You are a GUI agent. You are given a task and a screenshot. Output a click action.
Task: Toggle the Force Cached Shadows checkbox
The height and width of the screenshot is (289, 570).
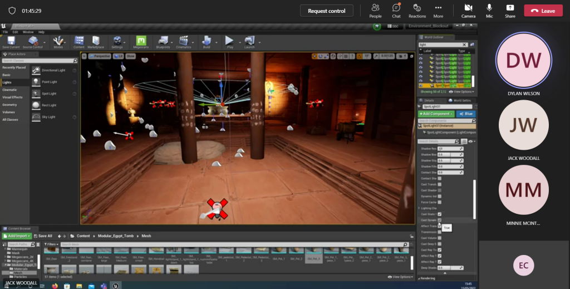[440, 202]
